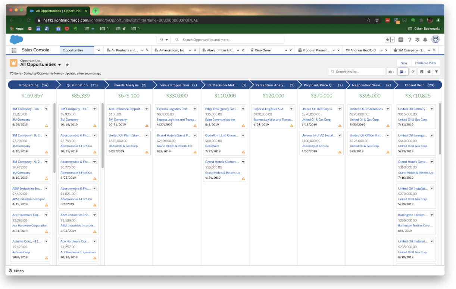
Task: Open a new browser tab plus button
Action: pos(96,11)
